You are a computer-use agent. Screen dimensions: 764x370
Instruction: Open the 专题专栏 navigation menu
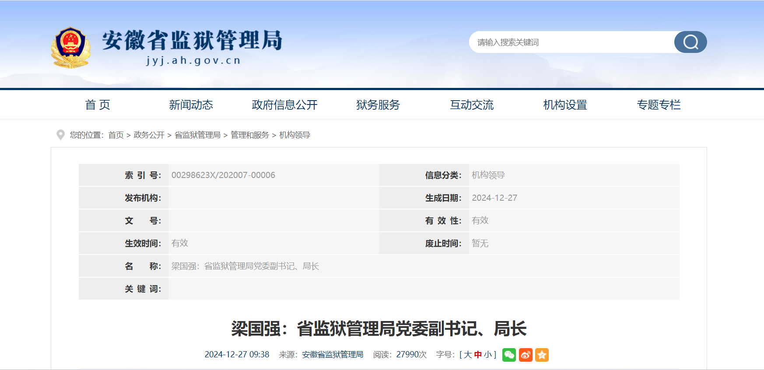pos(659,105)
